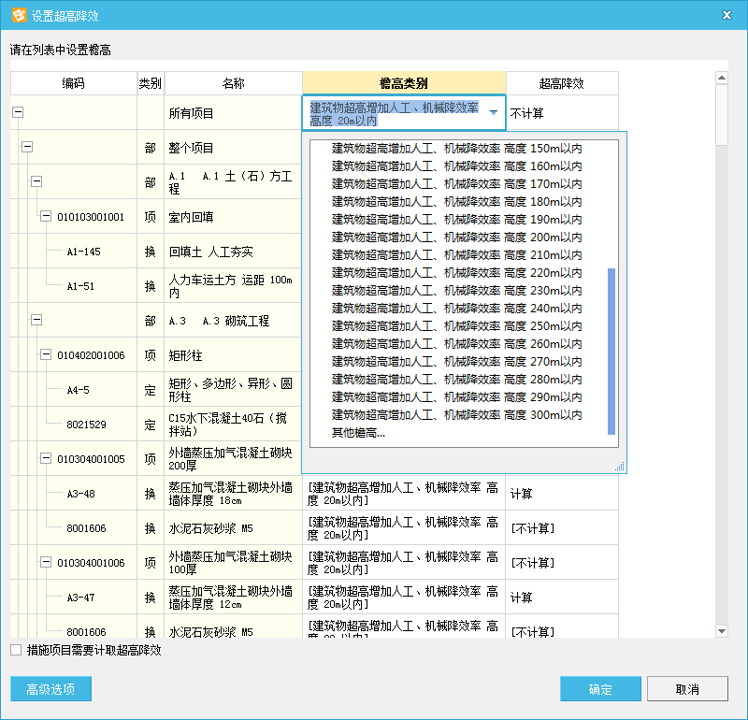This screenshot has width=748, height=720.
Task: Collapse the 所有项目 root tree node
Action: coord(18,113)
